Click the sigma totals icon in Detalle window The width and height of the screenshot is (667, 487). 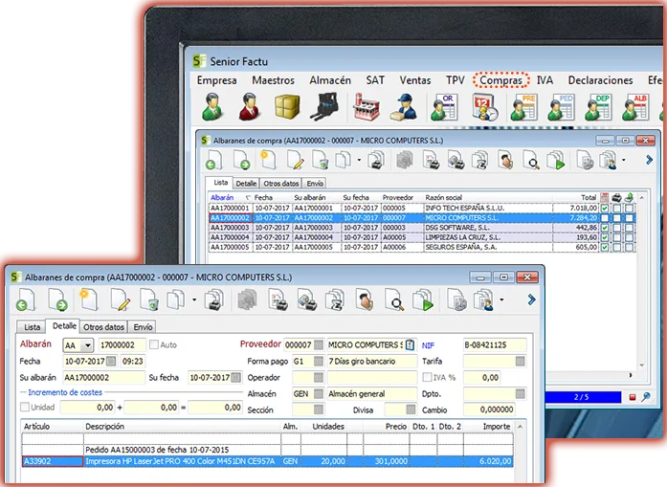click(x=335, y=299)
